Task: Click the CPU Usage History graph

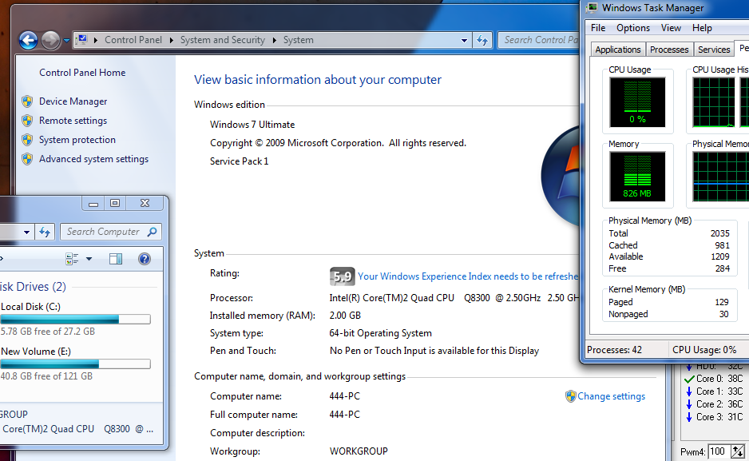Action: coord(714,102)
